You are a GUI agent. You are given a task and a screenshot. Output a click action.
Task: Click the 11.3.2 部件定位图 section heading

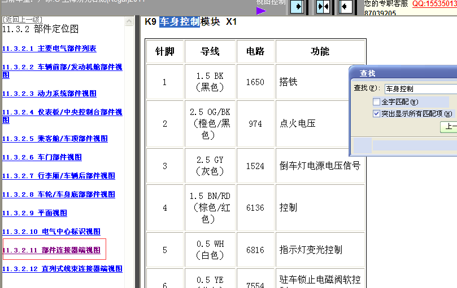(x=41, y=29)
